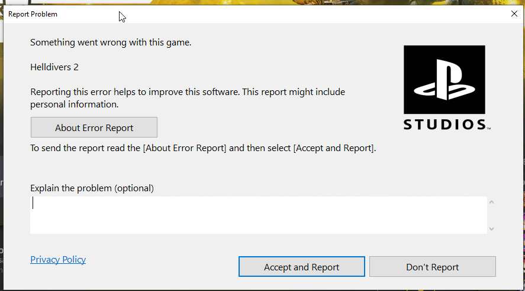Click the STUDIOS wordmark under the logo
Image resolution: width=525 pixels, height=291 pixels.
(x=444, y=125)
